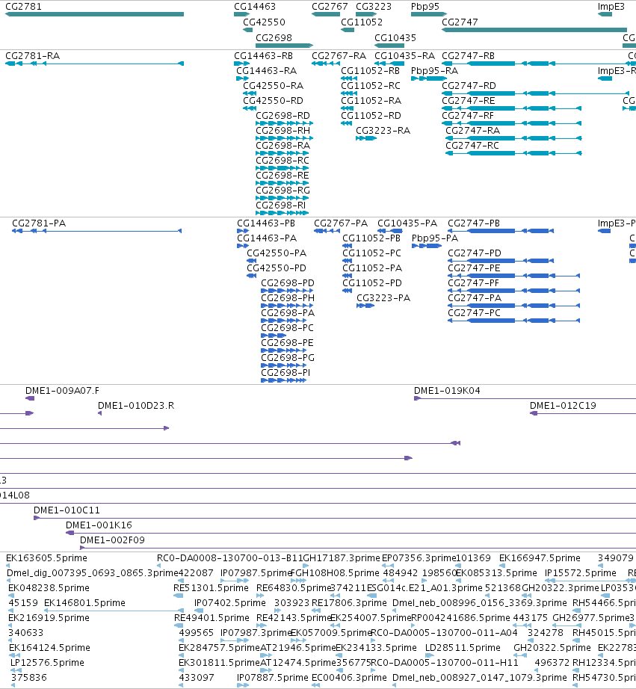The image size is (636, 689).
Task: Click the CG2781 gene label
Action: [24, 7]
